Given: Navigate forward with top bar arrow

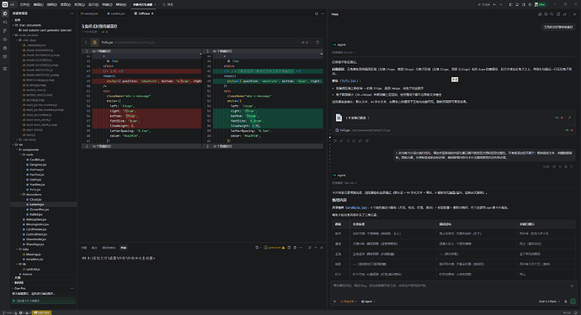Looking at the screenshot, I should tap(501, 4).
